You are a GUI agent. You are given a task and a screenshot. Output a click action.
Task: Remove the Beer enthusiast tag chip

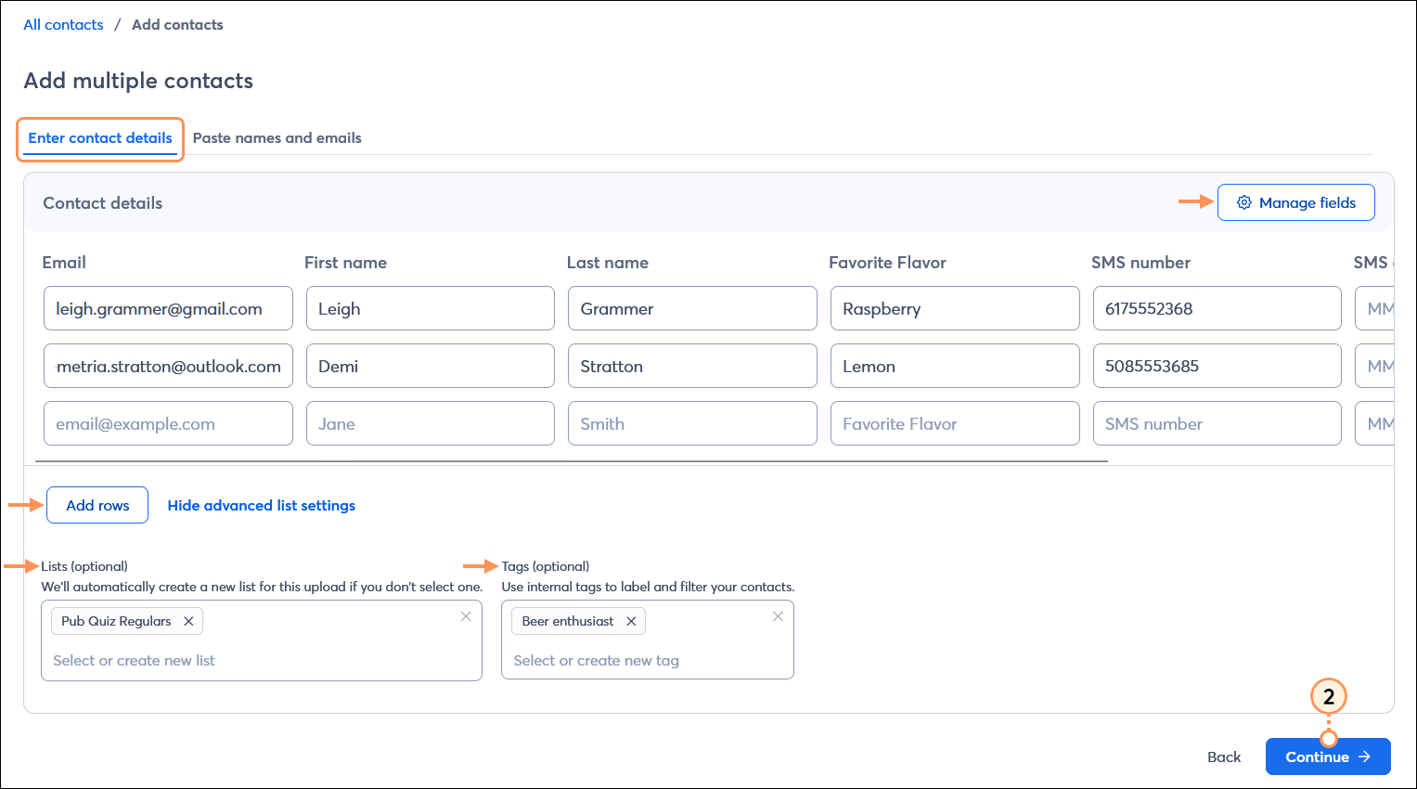pyautogui.click(x=631, y=621)
